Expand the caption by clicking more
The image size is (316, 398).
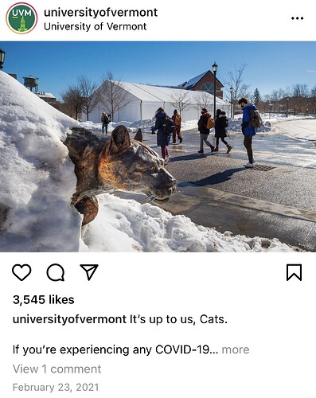(236, 349)
